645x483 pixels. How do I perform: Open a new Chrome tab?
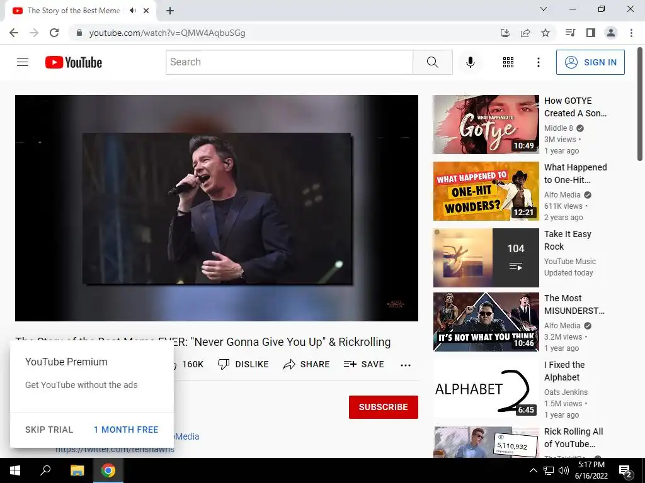(170, 11)
